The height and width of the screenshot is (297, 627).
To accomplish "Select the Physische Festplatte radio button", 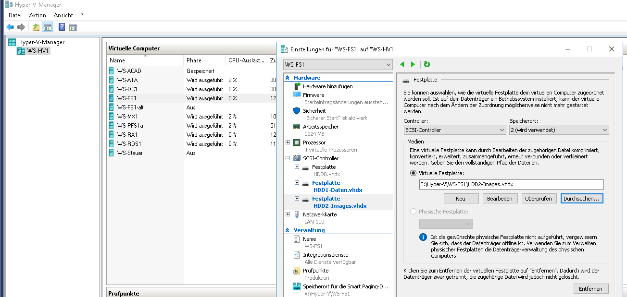I will click(x=413, y=211).
